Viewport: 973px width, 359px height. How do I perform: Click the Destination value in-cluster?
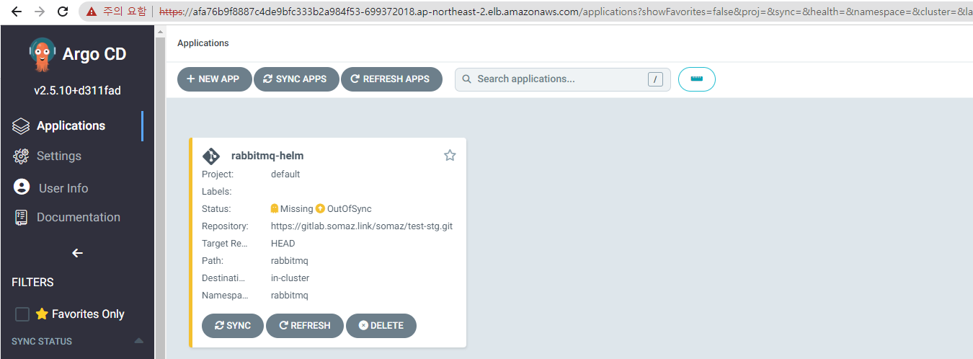point(290,278)
